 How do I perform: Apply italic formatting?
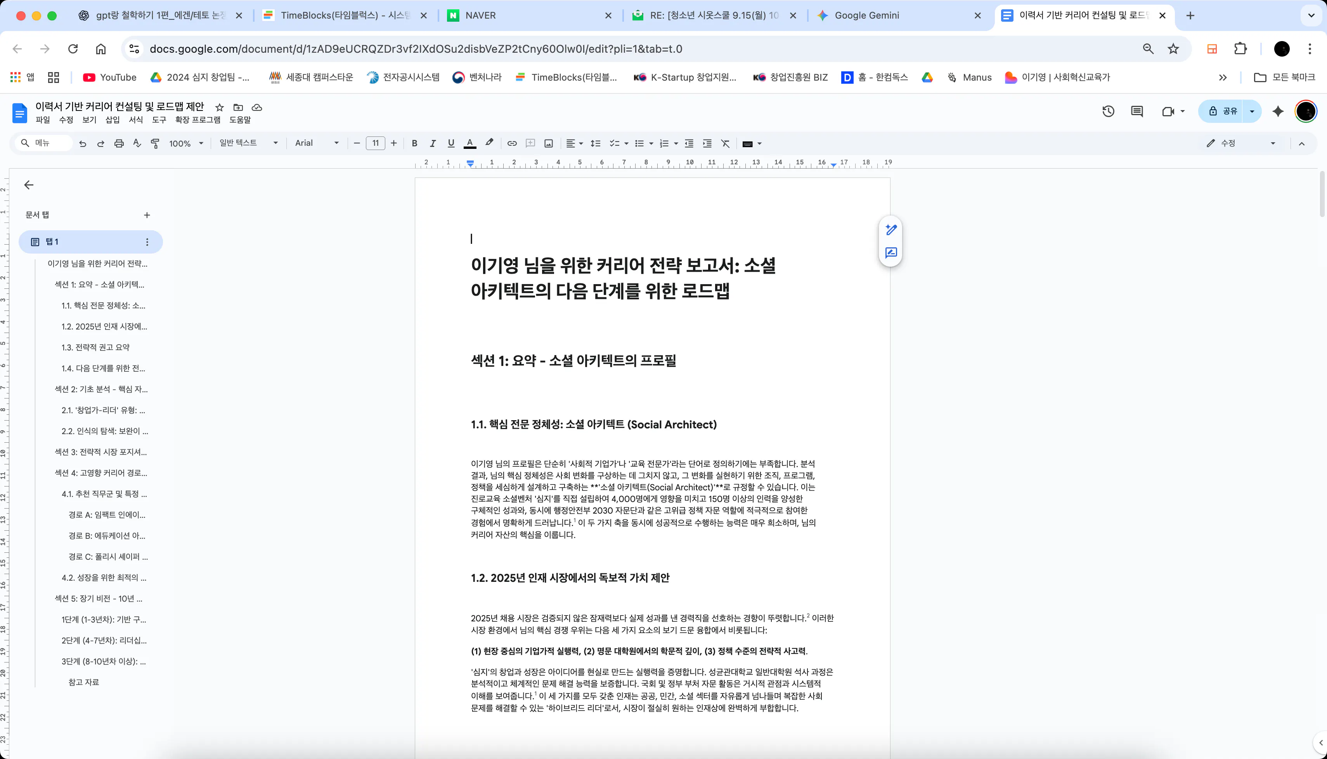432,143
